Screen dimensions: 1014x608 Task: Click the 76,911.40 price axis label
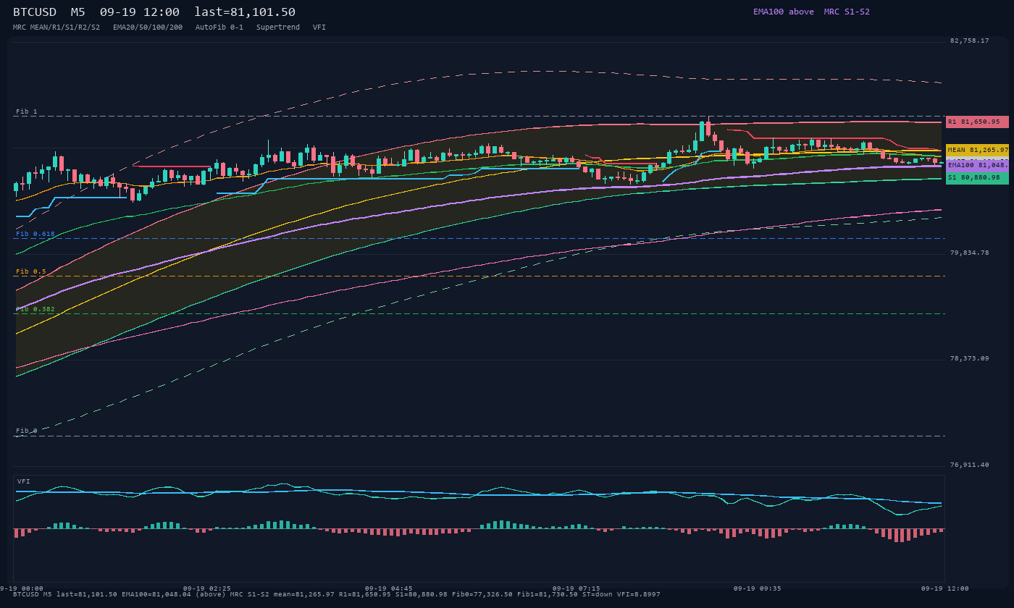click(969, 465)
